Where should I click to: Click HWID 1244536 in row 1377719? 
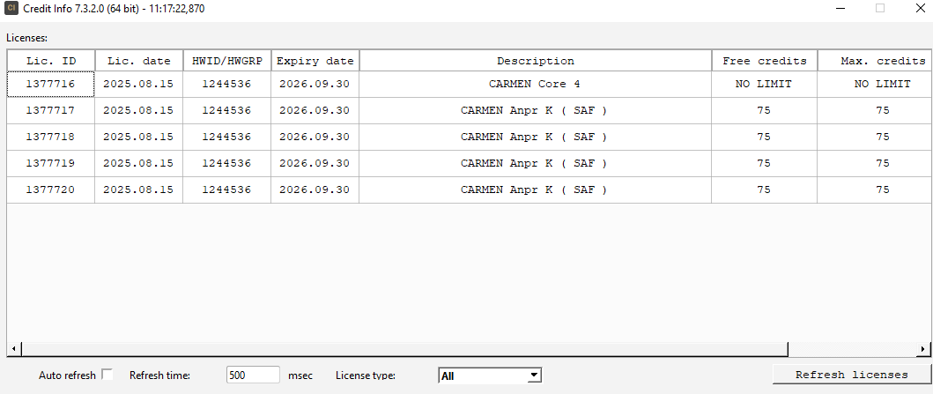pyautogui.click(x=226, y=163)
